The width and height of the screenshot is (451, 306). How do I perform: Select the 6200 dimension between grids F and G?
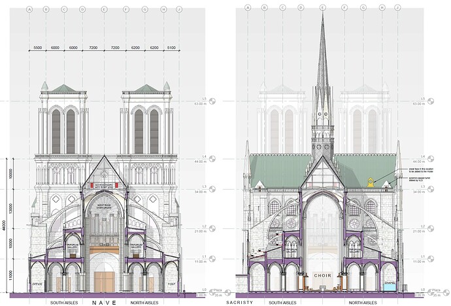pos(135,48)
